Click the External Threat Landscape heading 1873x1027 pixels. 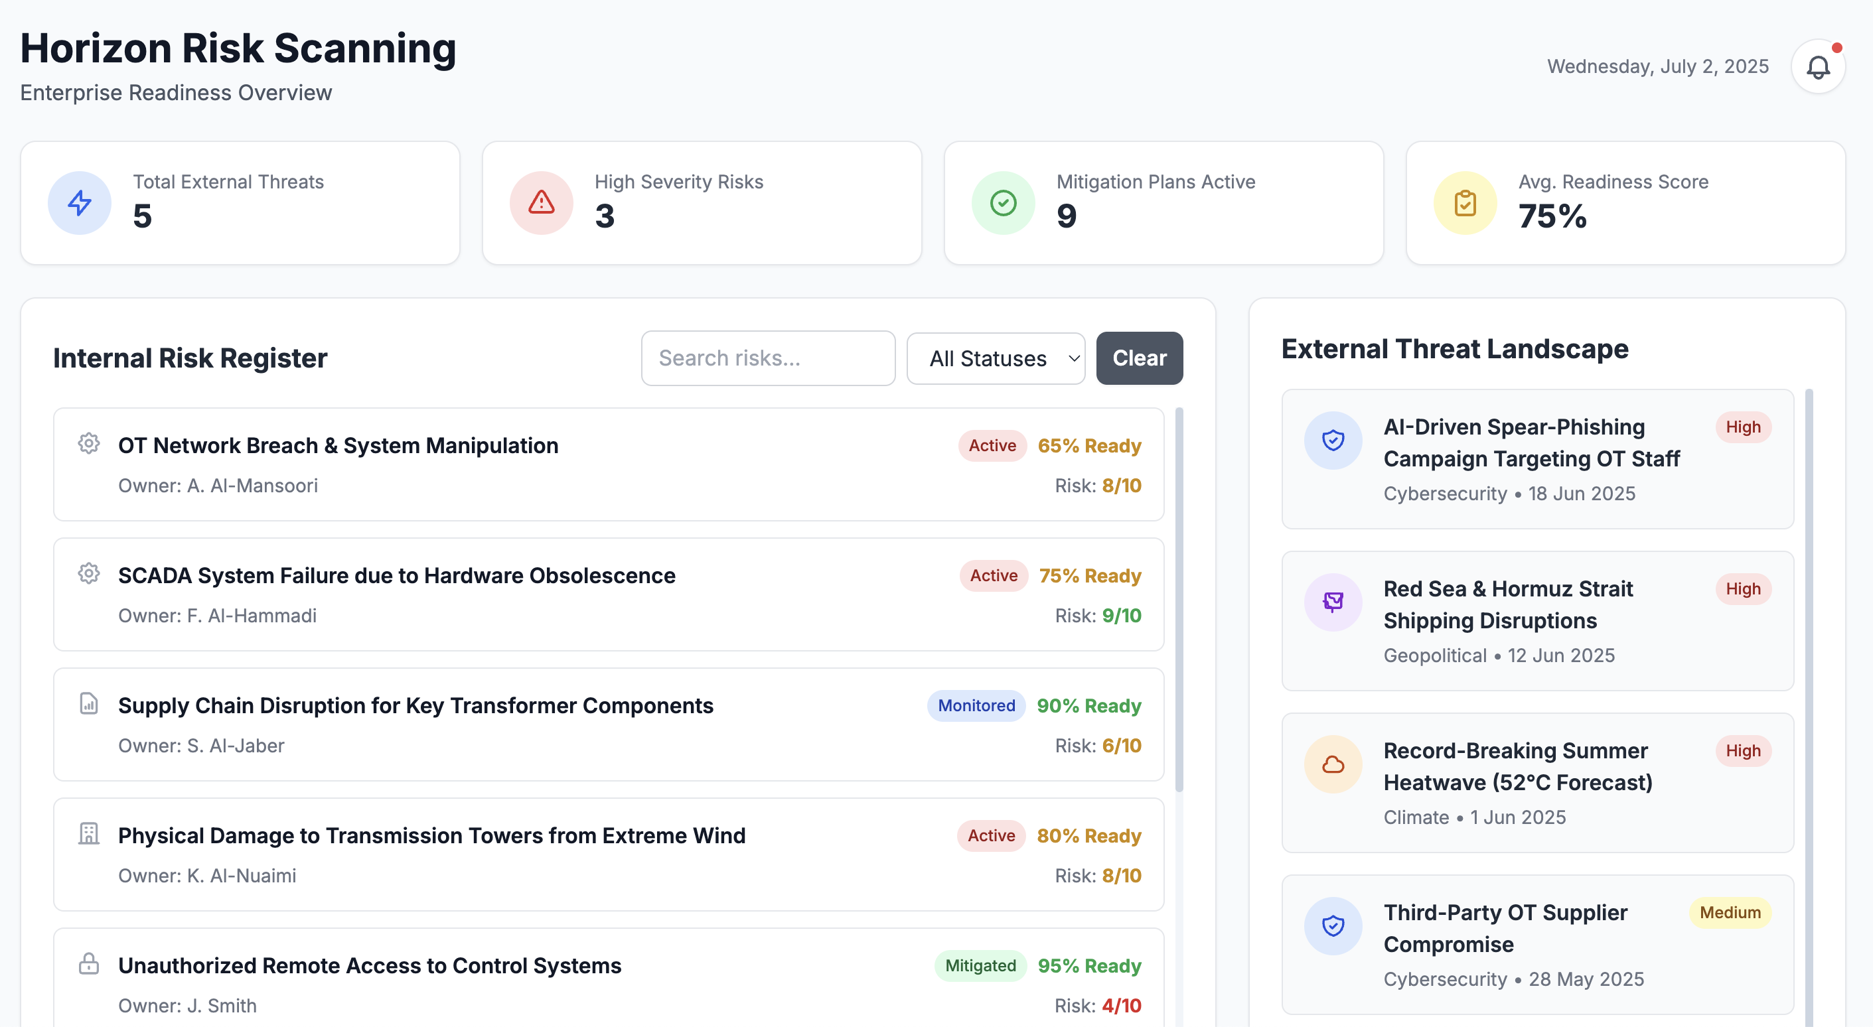[x=1454, y=350]
